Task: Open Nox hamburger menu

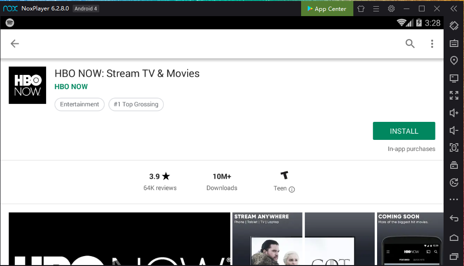Action: pos(376,9)
